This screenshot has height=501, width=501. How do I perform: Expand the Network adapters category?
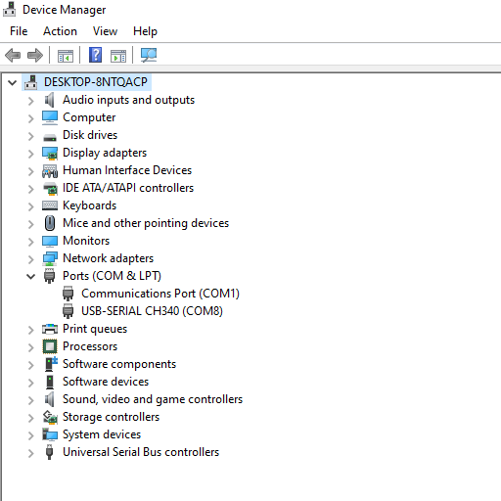point(30,259)
